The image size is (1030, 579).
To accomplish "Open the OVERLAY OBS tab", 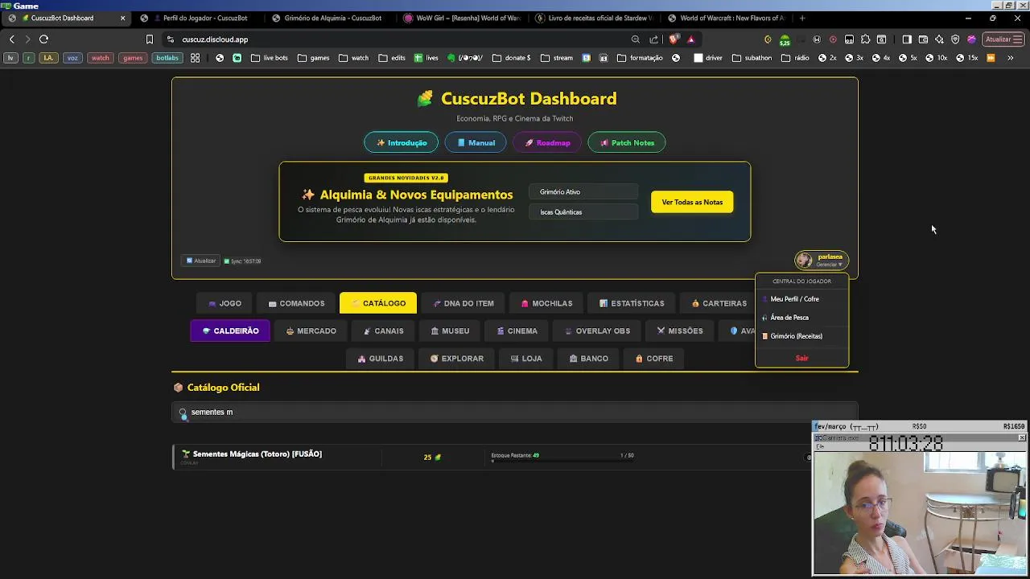I will (597, 331).
